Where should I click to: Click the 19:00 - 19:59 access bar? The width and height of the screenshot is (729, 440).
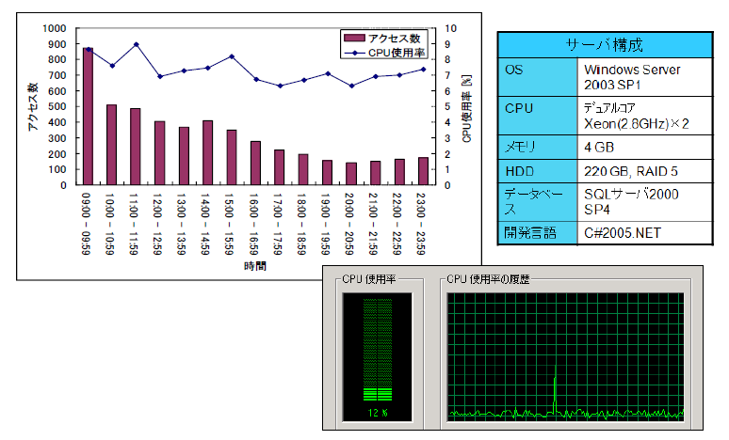click(x=328, y=173)
